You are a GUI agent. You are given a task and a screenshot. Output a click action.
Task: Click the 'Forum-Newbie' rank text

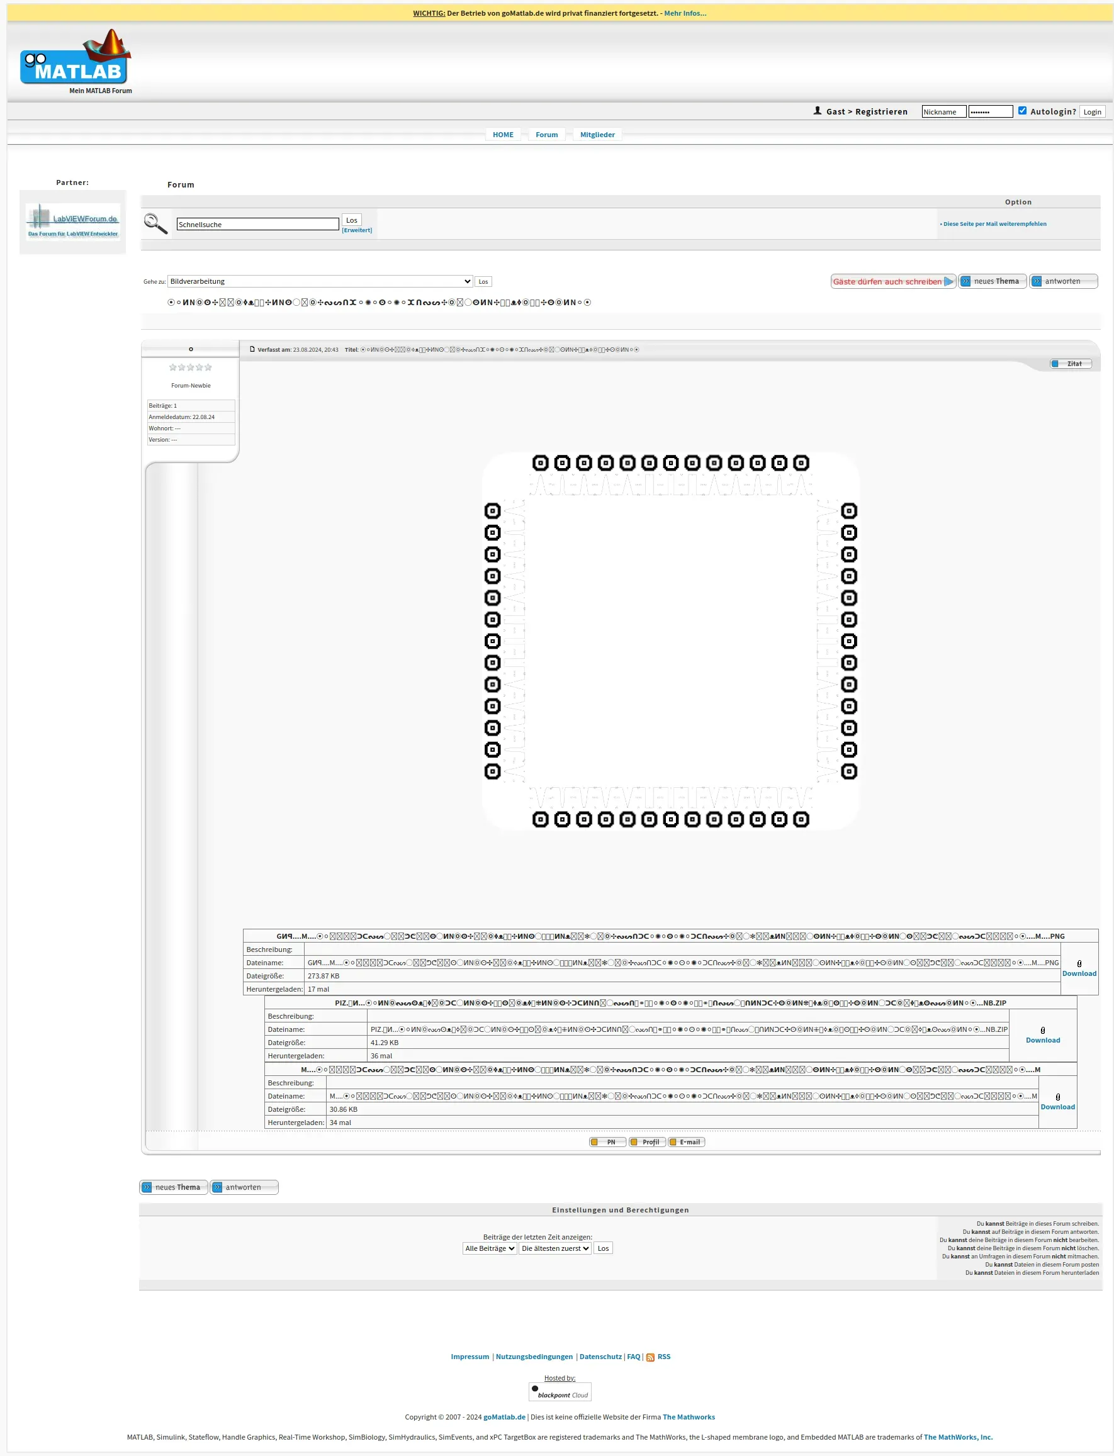click(x=191, y=385)
